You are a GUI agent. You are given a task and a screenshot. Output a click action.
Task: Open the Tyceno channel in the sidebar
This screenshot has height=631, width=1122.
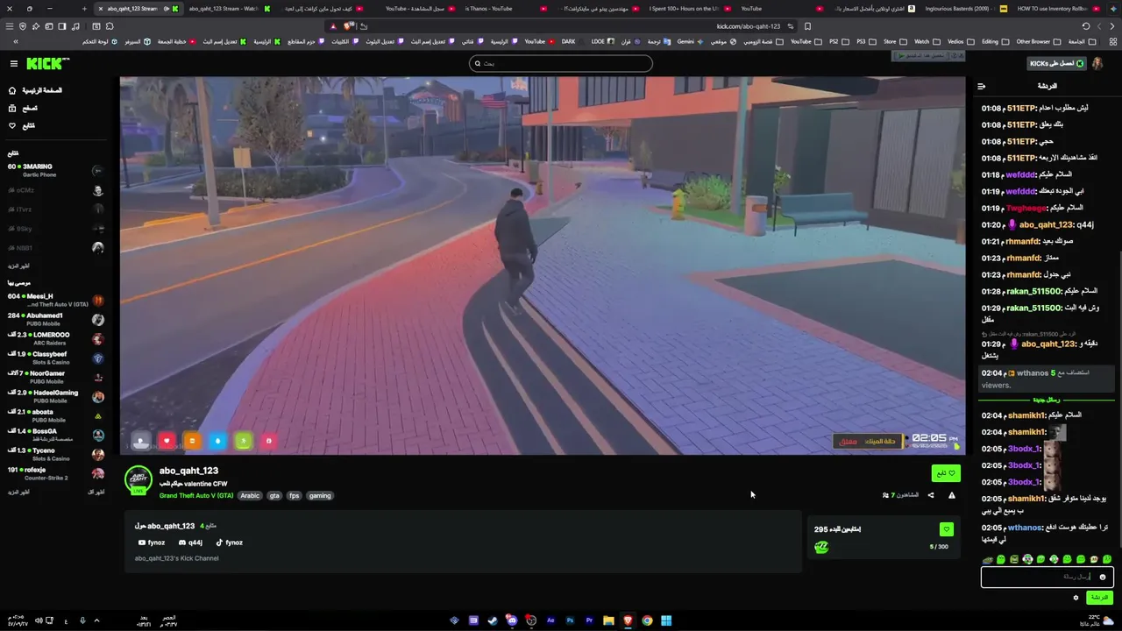click(x=54, y=454)
